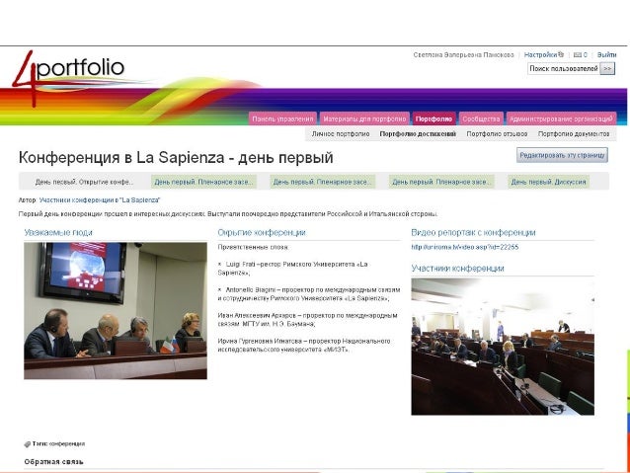The height and width of the screenshot is (473, 630).
Task: Click the конференция tag link
Action: click(69, 444)
